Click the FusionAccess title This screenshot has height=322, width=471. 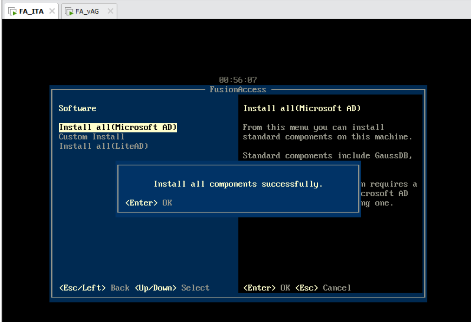[x=238, y=90]
